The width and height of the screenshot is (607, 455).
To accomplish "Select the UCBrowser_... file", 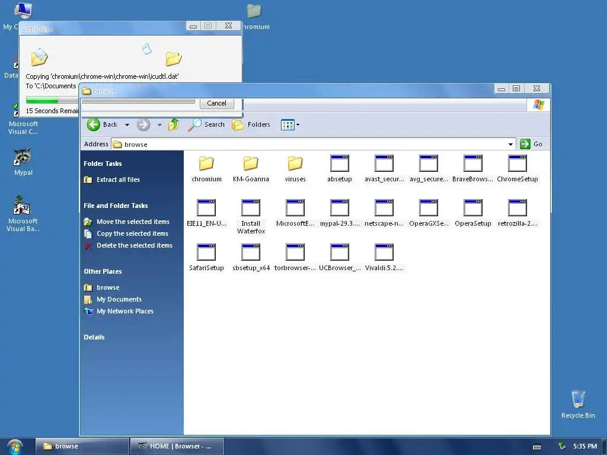I will (x=340, y=258).
